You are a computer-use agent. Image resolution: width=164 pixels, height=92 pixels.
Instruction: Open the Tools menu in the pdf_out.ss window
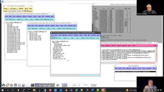coord(57,26)
